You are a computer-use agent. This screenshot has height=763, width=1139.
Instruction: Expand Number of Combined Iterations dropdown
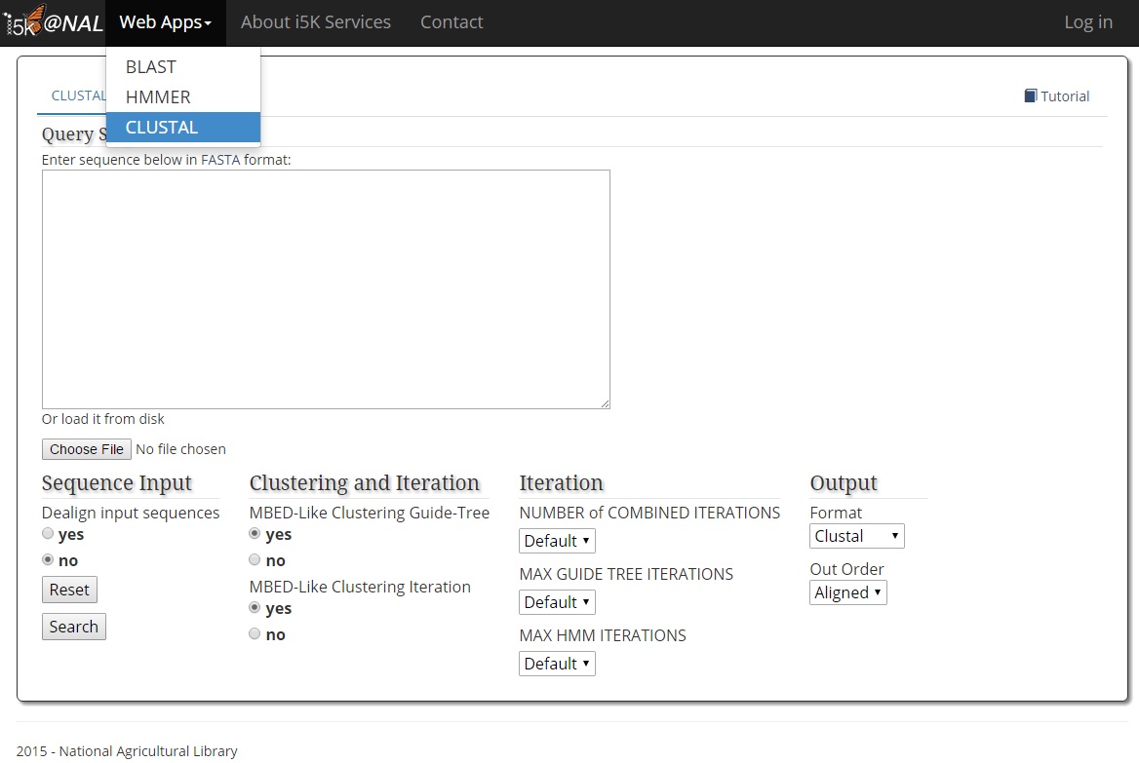click(557, 541)
